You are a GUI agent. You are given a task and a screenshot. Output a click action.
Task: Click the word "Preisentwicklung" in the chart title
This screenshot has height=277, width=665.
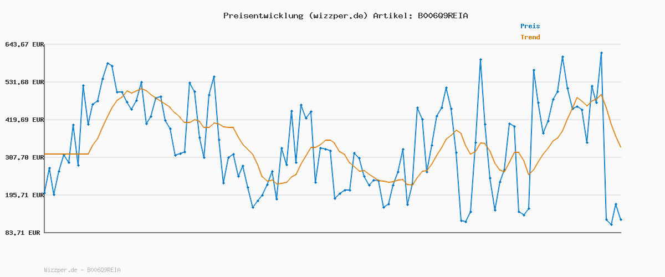point(262,16)
